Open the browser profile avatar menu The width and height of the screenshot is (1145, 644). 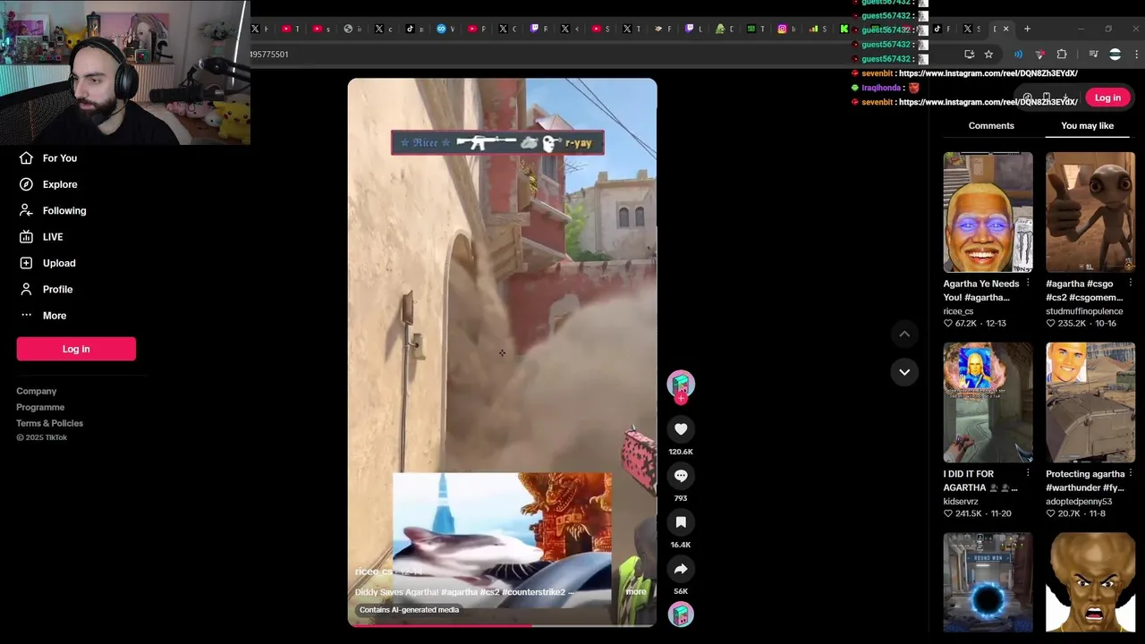coord(1115,55)
